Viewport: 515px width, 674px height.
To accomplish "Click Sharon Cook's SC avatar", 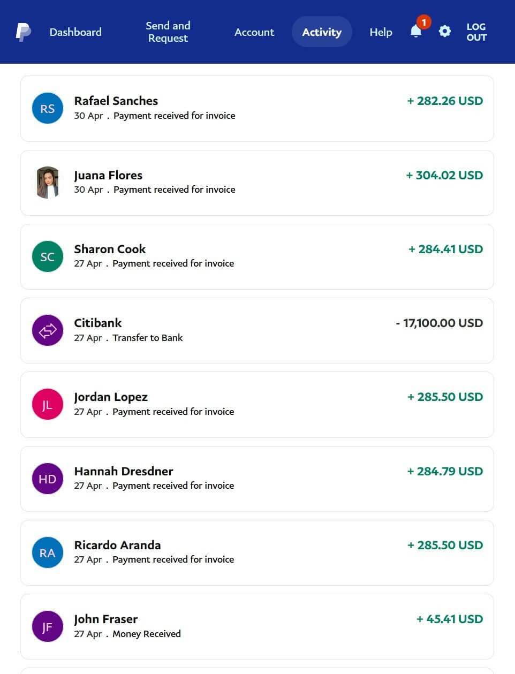I will tap(48, 256).
